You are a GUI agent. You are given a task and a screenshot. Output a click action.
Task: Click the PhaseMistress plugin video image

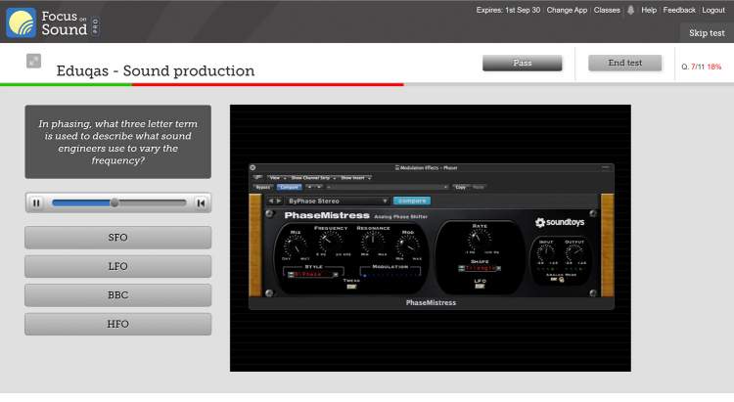pyautogui.click(x=431, y=239)
